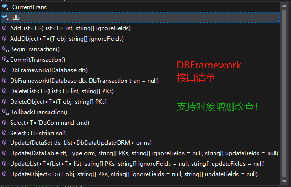Select DbFramework constructor with DbTransaction tran parameter

84,81
